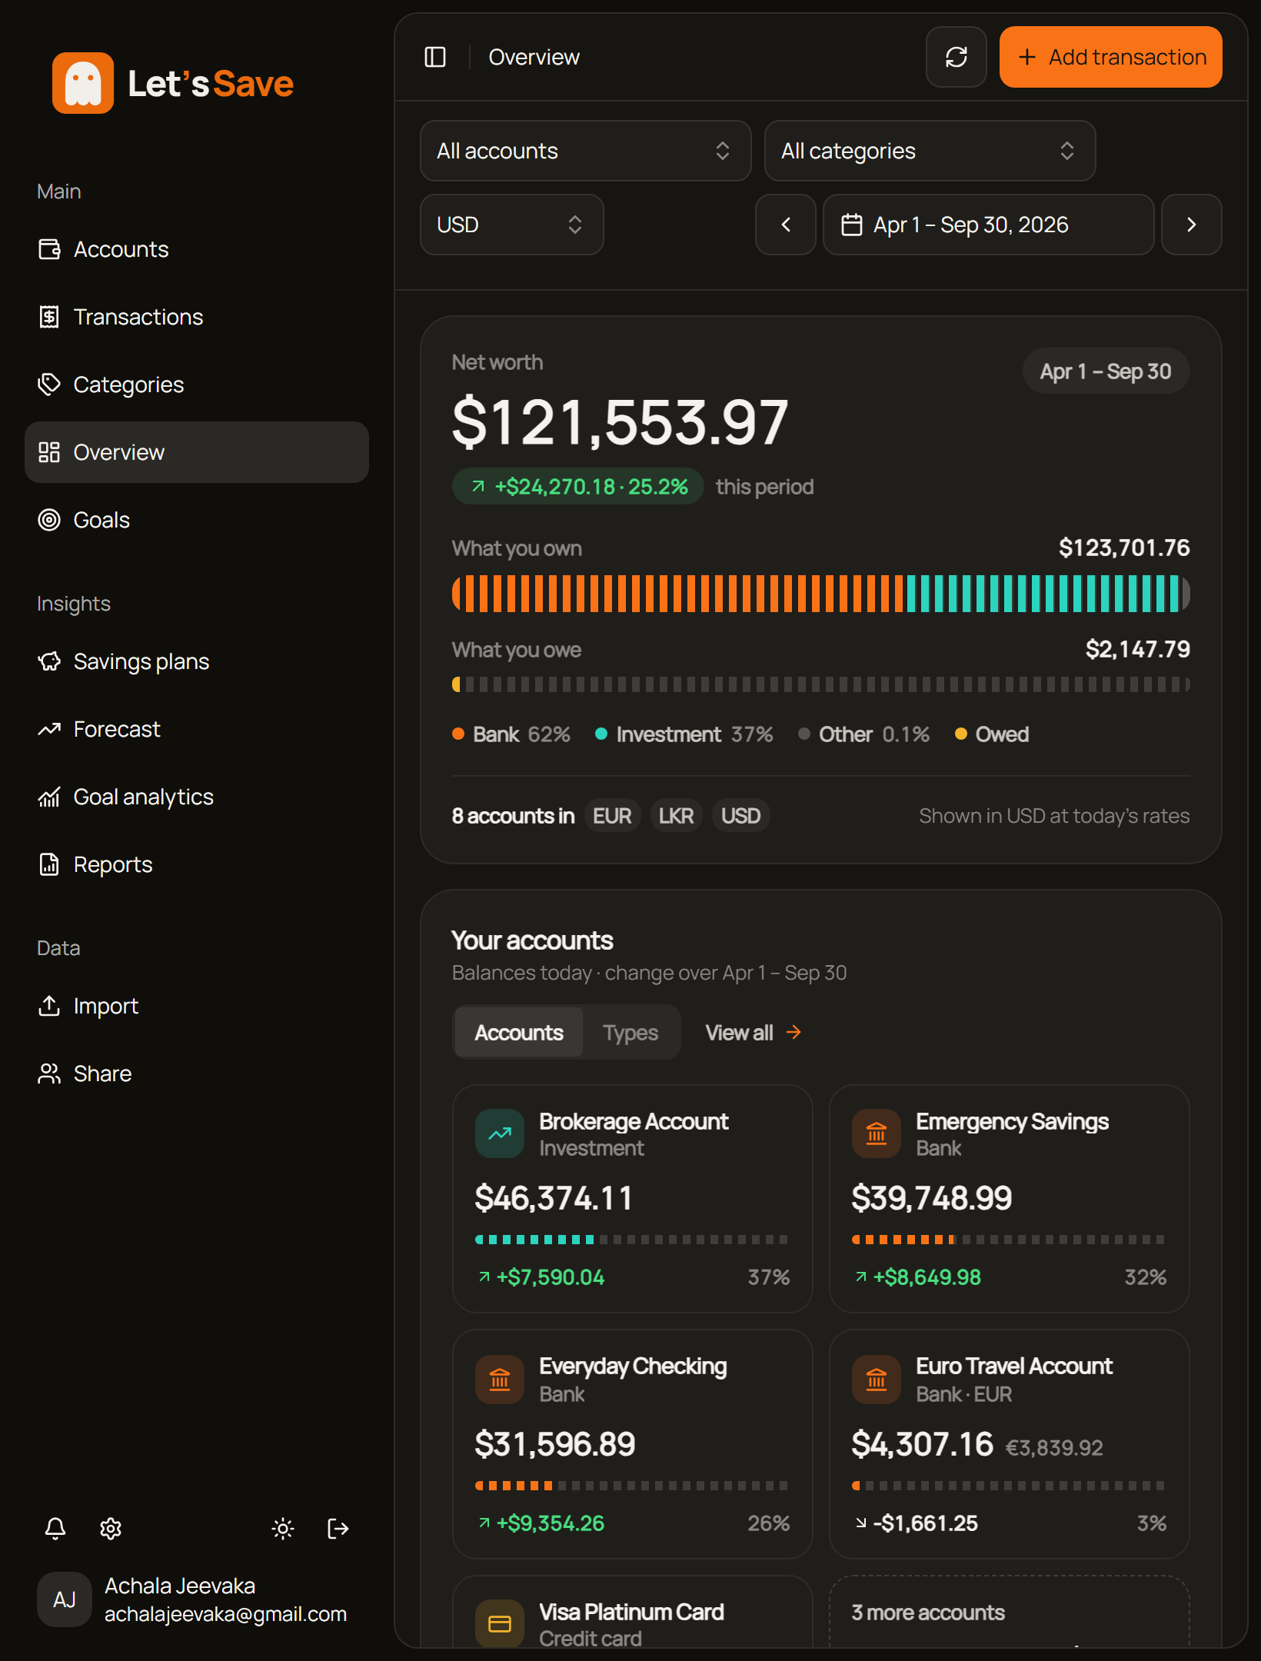Viewport: 1261px width, 1661px height.
Task: Click the refresh data icon button
Action: tap(956, 57)
